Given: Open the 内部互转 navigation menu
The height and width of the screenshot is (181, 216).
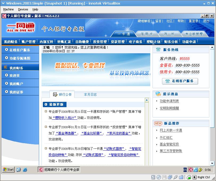Looking at the screenshot, I should 46,42.
